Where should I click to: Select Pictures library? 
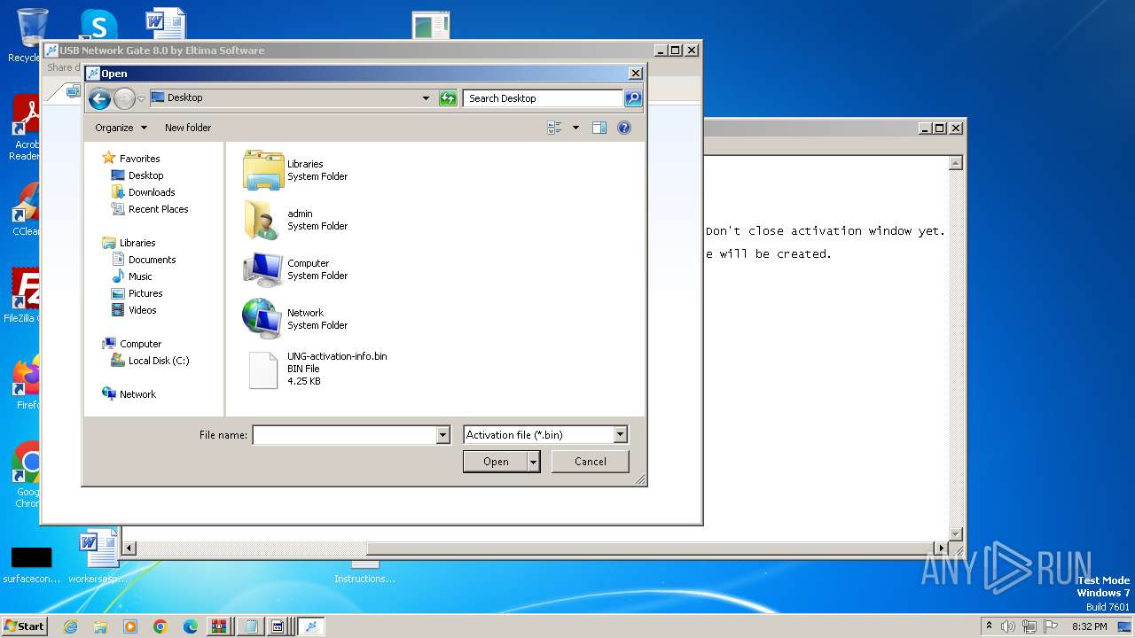click(x=145, y=293)
